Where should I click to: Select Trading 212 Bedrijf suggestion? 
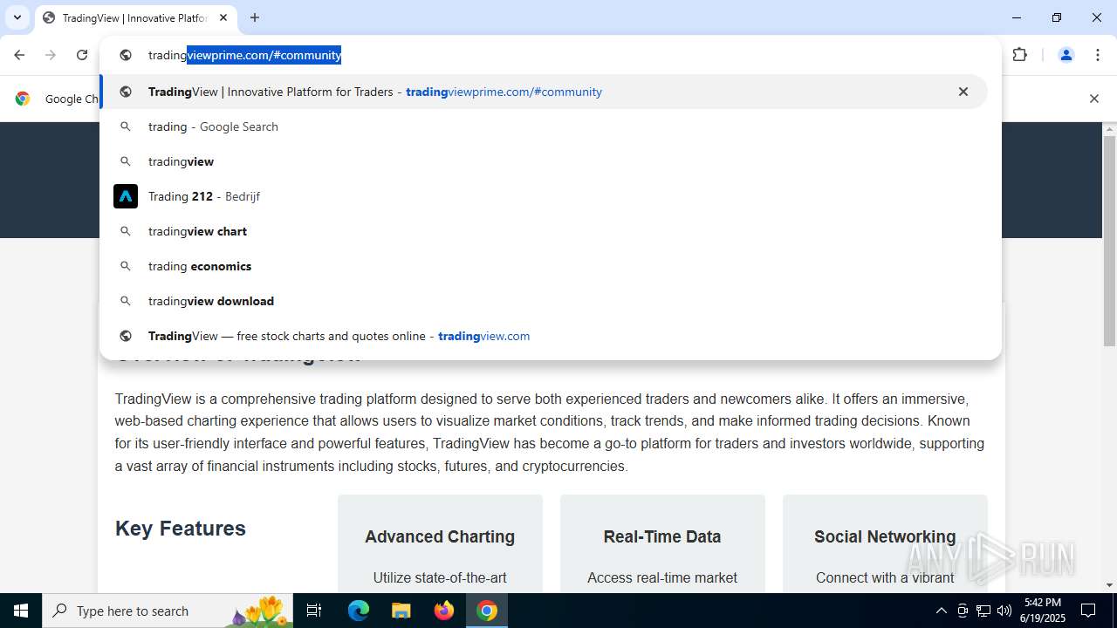click(544, 196)
